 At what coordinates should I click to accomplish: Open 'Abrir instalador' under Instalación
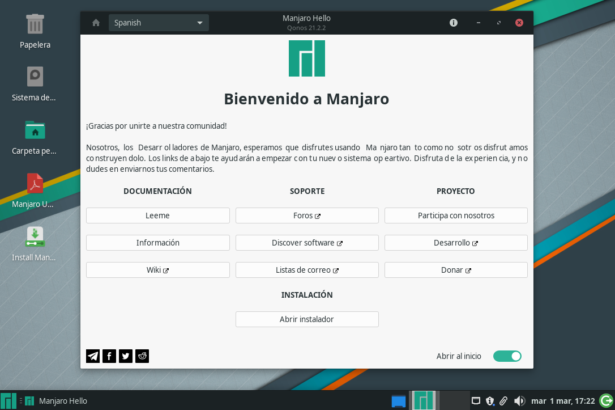(306, 319)
